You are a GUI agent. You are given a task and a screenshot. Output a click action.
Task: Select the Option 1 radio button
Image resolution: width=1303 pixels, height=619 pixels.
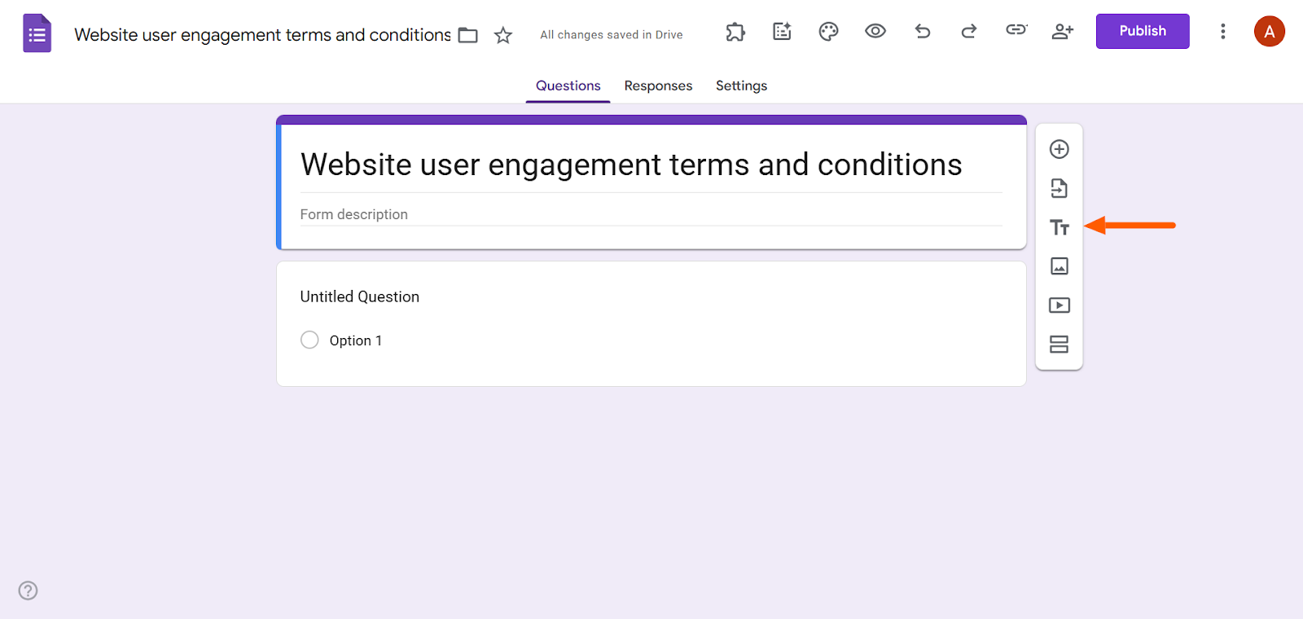click(309, 340)
